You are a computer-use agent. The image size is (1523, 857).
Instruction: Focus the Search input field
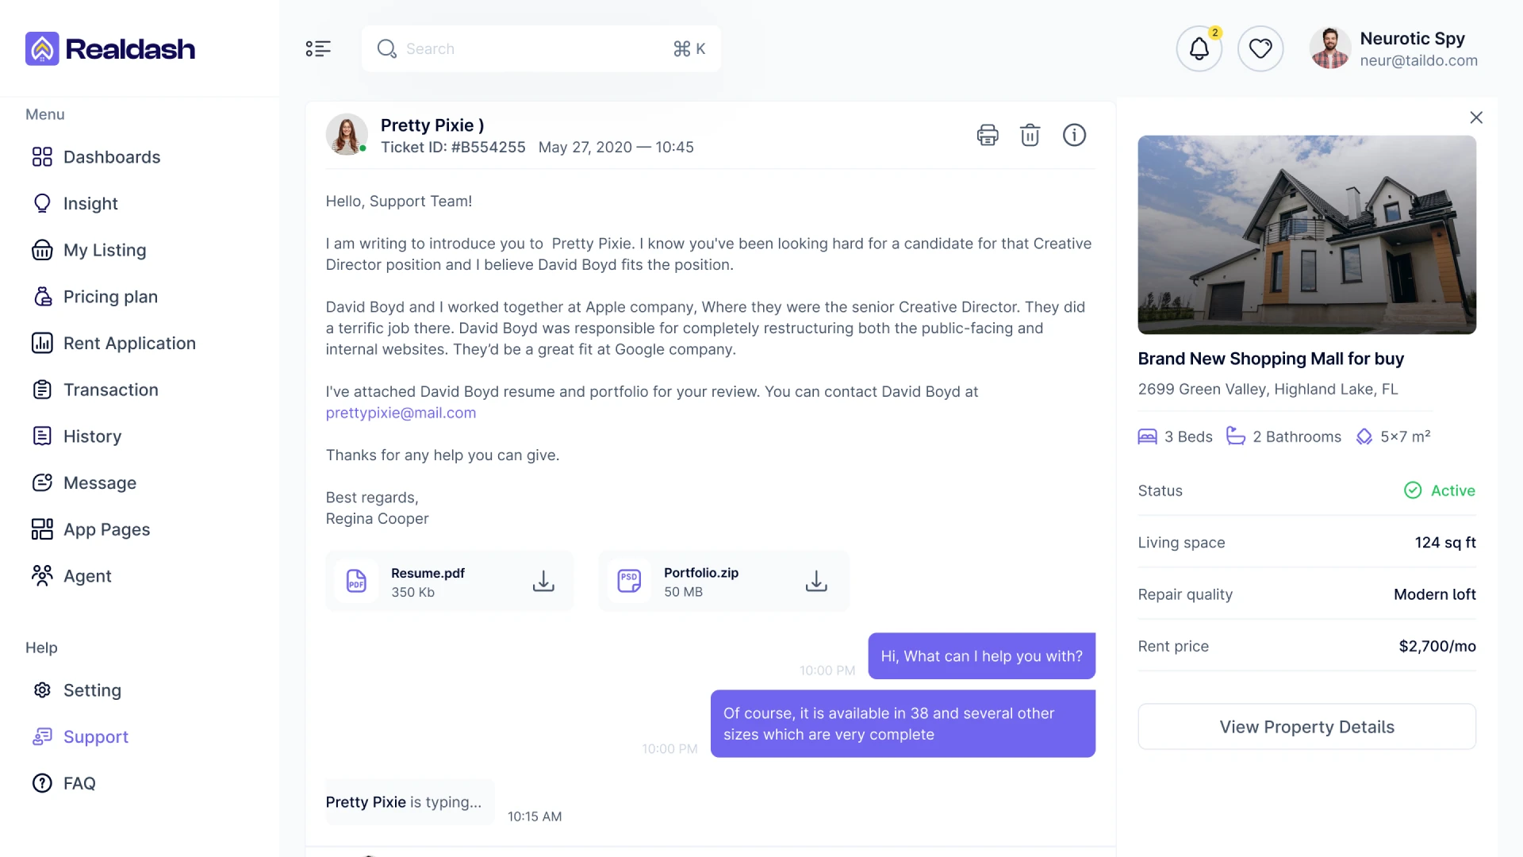[x=531, y=49]
